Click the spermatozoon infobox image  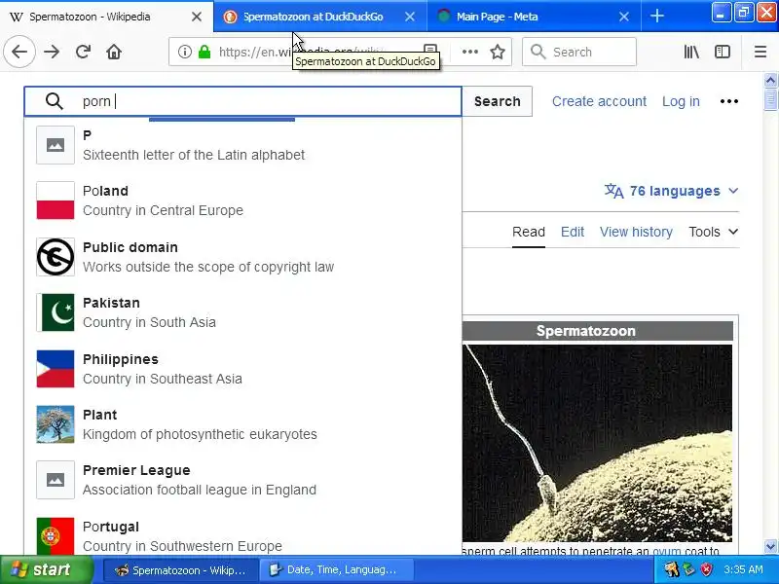597,443
